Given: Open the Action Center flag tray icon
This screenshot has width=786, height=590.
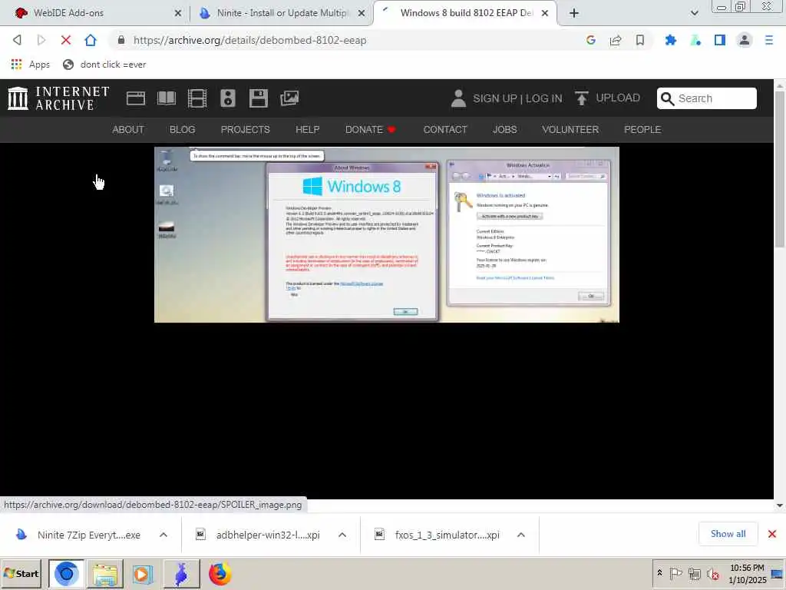Looking at the screenshot, I should coord(675,573).
